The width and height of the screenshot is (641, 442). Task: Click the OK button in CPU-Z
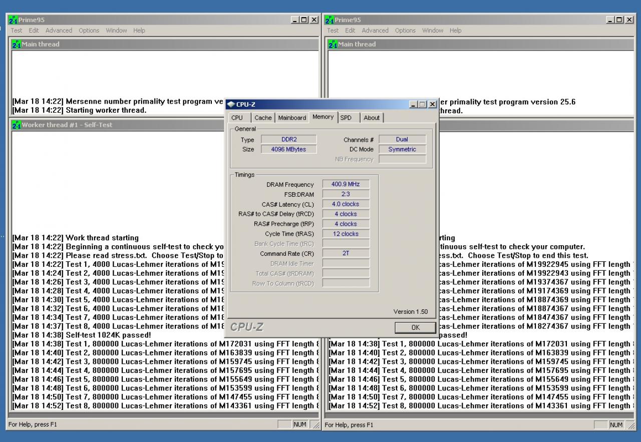415,327
